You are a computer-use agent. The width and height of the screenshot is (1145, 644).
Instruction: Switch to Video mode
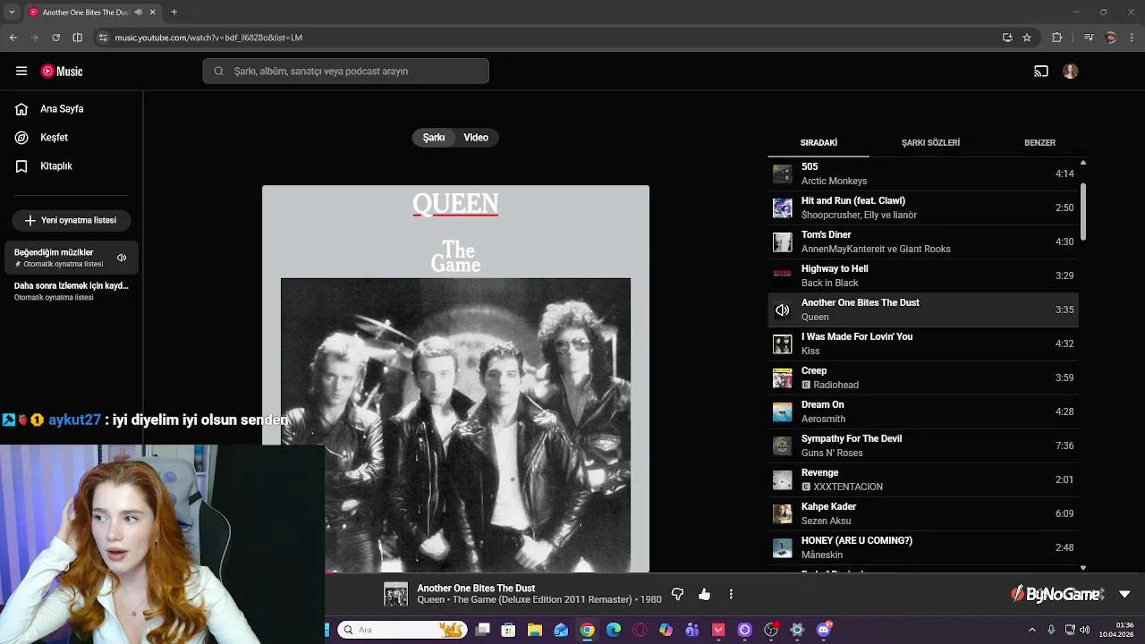476,138
